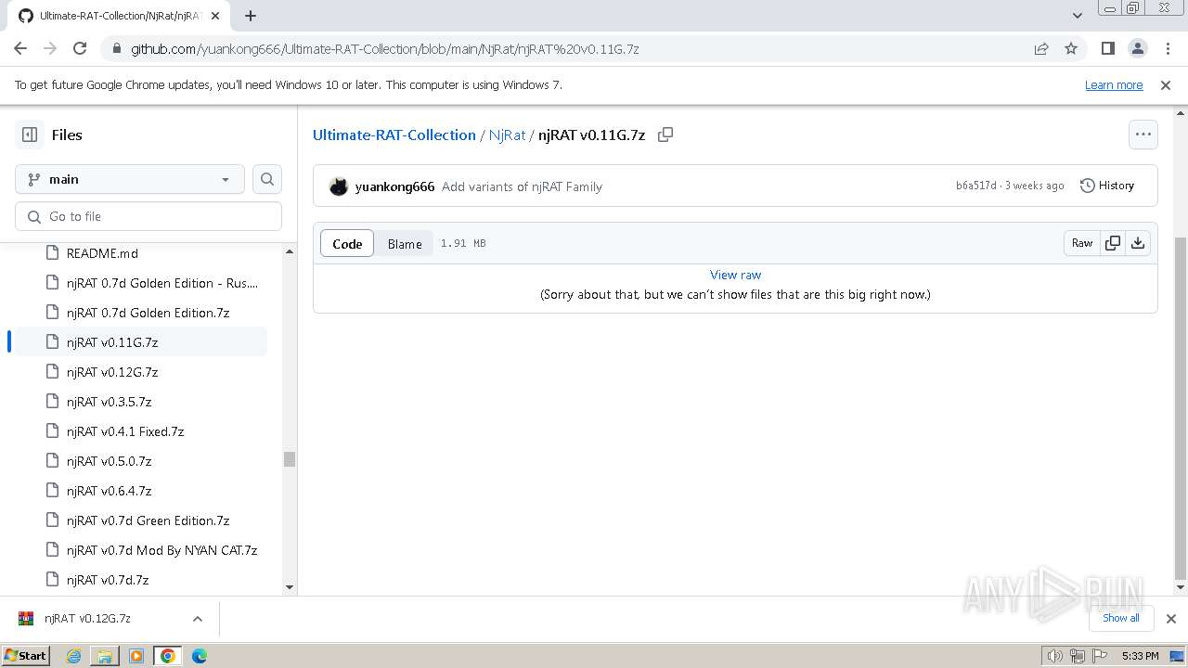Viewport: 1188px width, 668px height.
Task: Open commit message Add variants of njRAT Family
Action: [522, 186]
